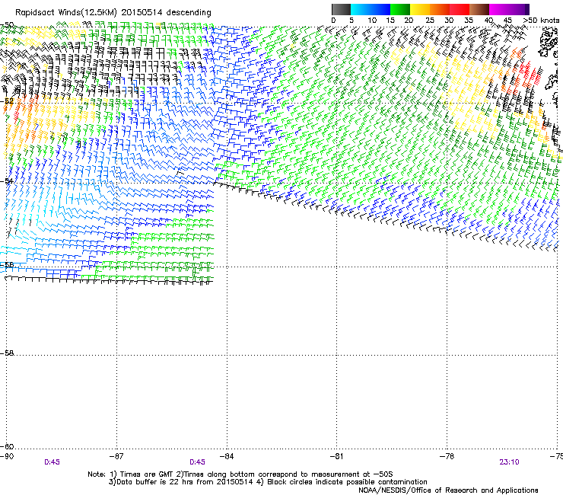Click the "25" legend scale label
Screen dimensions: 563x495
pyautogui.click(x=429, y=21)
